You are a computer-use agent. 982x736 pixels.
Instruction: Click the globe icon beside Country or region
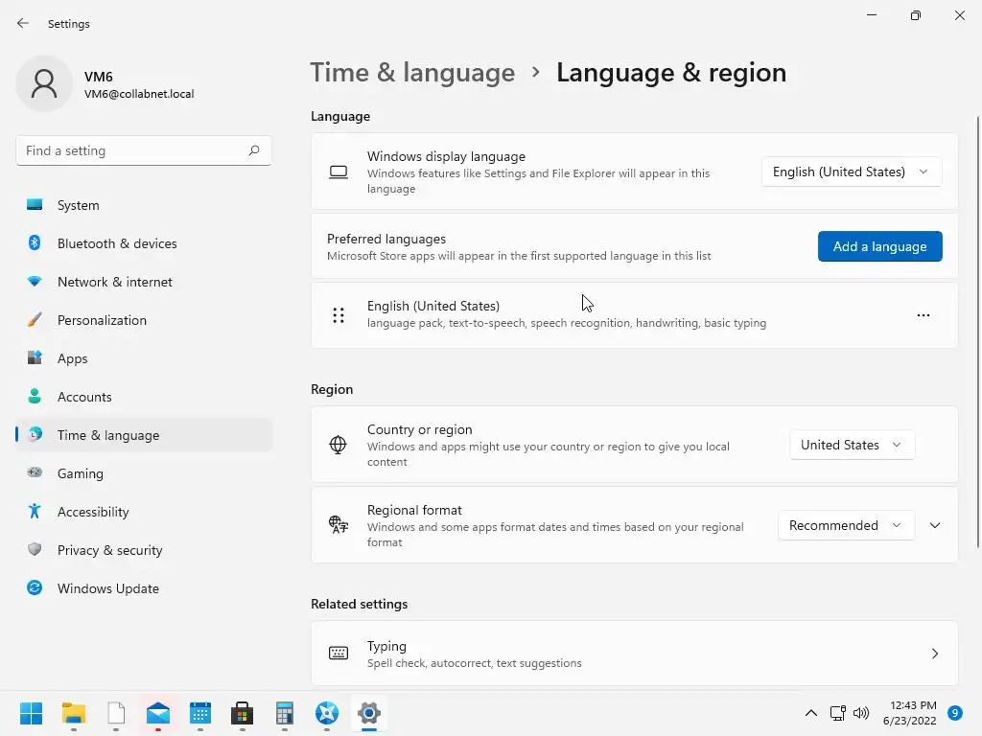coord(338,445)
